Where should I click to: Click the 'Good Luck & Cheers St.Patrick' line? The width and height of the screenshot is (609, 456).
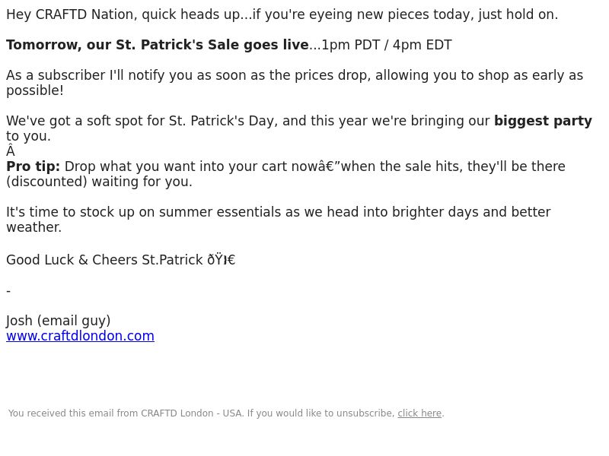[x=104, y=260]
